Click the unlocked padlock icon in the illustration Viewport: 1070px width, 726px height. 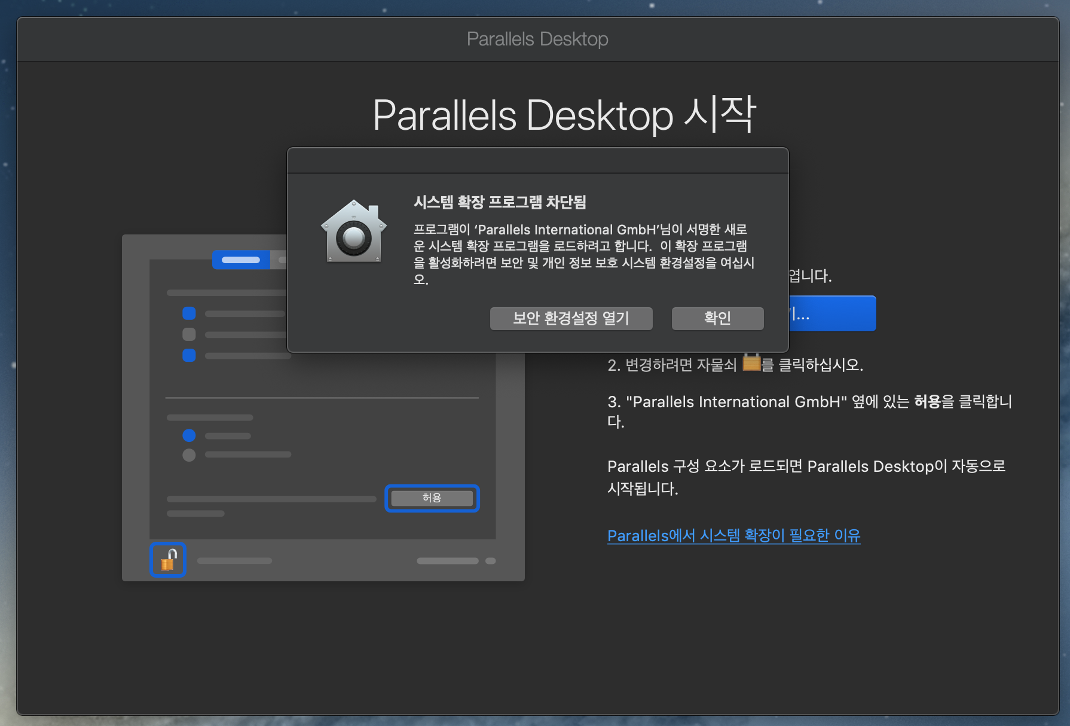click(168, 560)
